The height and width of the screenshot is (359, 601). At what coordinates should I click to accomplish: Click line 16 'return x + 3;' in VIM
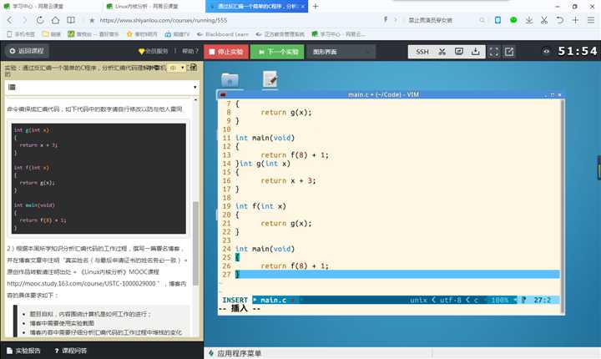[288, 180]
